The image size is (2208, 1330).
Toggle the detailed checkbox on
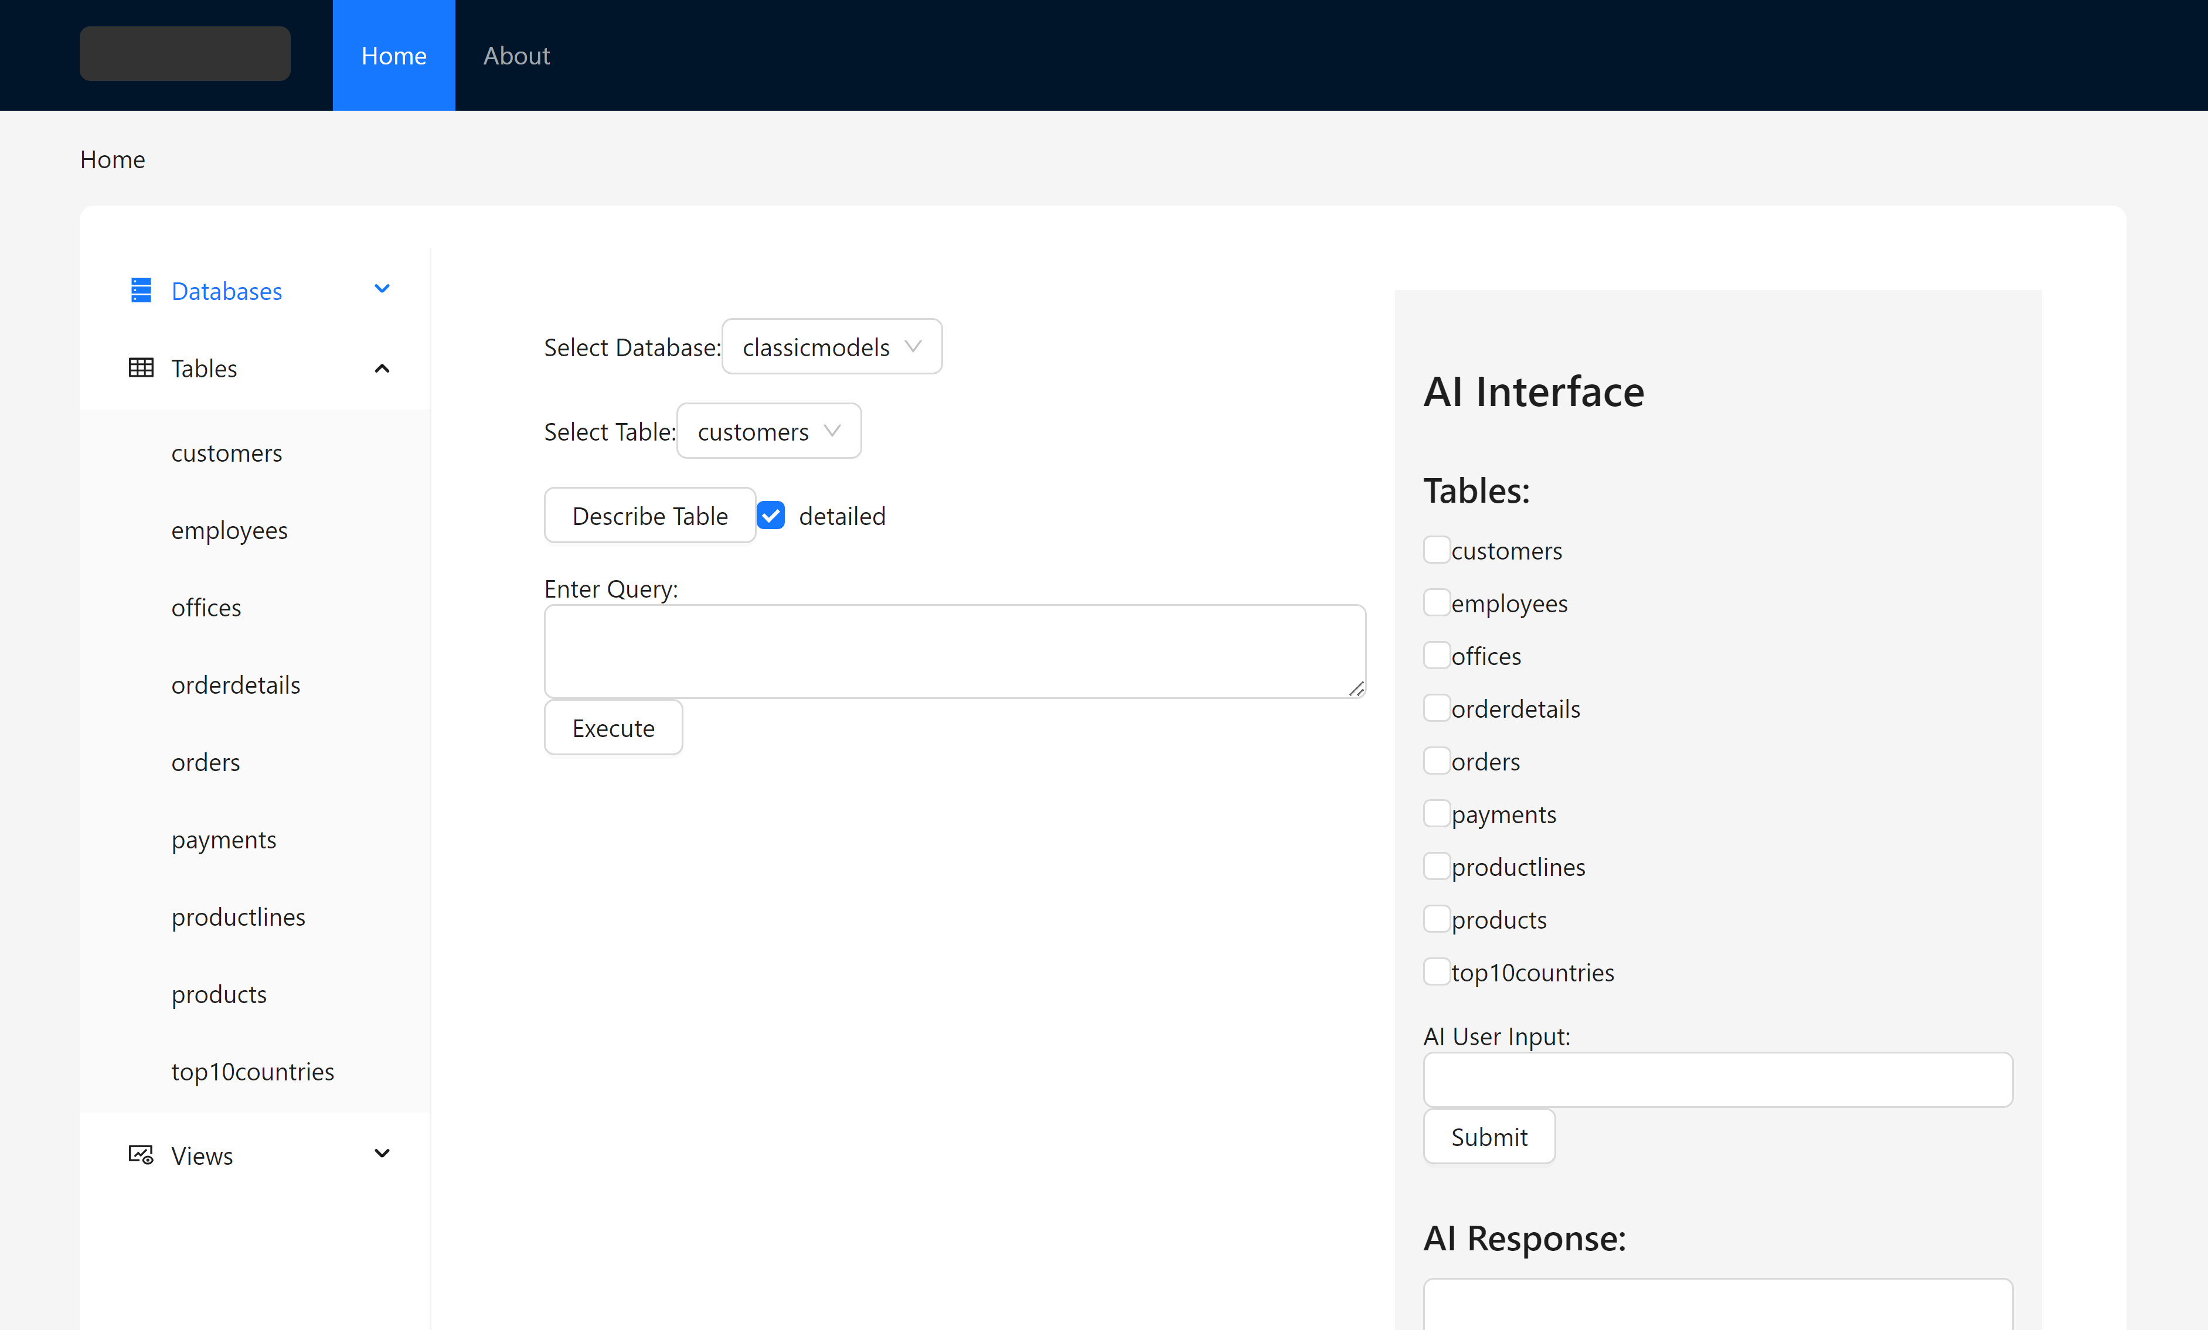[771, 515]
